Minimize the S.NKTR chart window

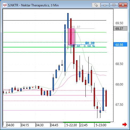(x=105, y=5)
